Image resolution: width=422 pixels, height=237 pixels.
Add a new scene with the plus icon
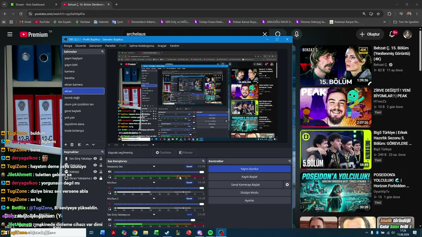[66, 145]
